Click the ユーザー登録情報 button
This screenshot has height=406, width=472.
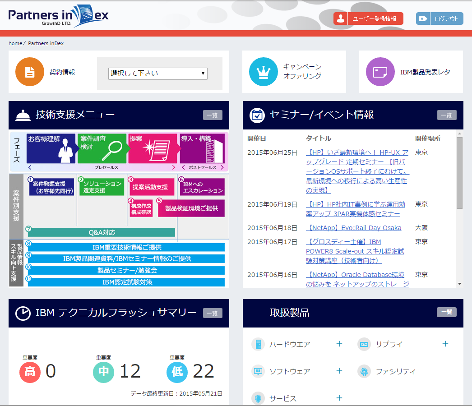click(x=369, y=18)
